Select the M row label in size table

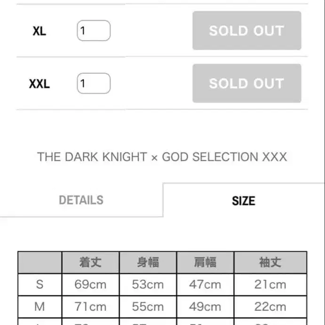pyautogui.click(x=40, y=307)
